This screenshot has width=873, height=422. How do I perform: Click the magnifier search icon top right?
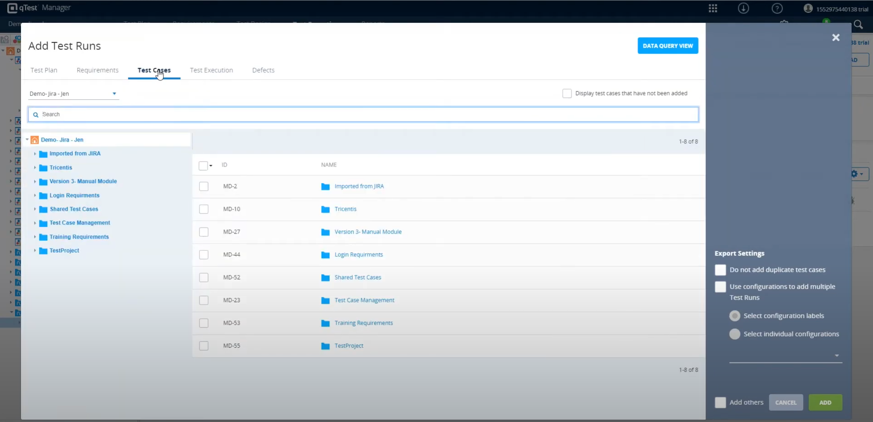click(858, 25)
